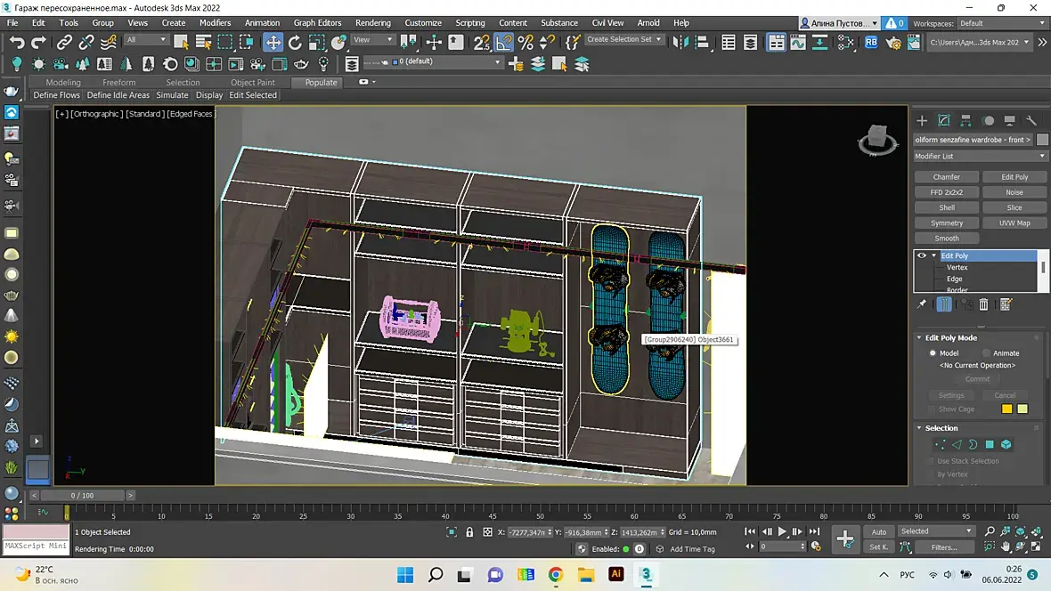Image resolution: width=1051 pixels, height=591 pixels.
Task: Open the Modifier List dropdown
Action: pos(979,156)
